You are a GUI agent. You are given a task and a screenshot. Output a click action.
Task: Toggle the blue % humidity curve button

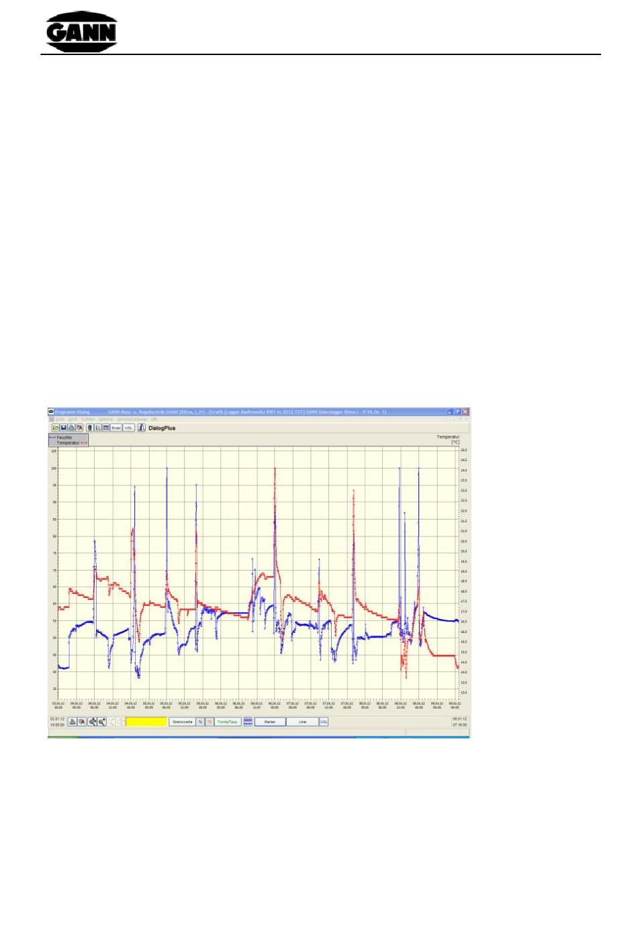[x=200, y=722]
